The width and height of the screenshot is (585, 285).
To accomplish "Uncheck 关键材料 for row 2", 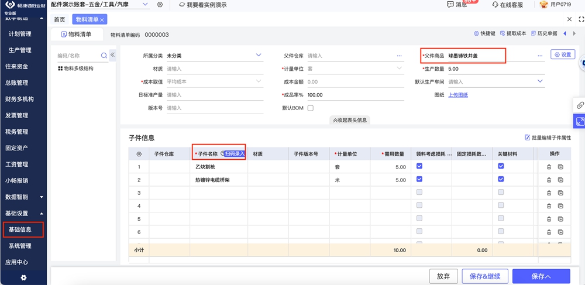I will [501, 180].
